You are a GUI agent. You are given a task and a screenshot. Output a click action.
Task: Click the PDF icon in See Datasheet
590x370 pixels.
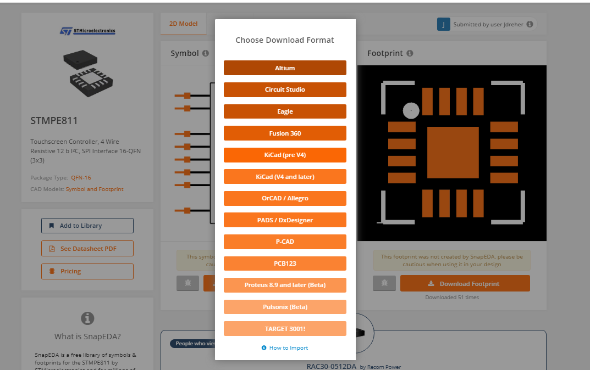[52, 249]
